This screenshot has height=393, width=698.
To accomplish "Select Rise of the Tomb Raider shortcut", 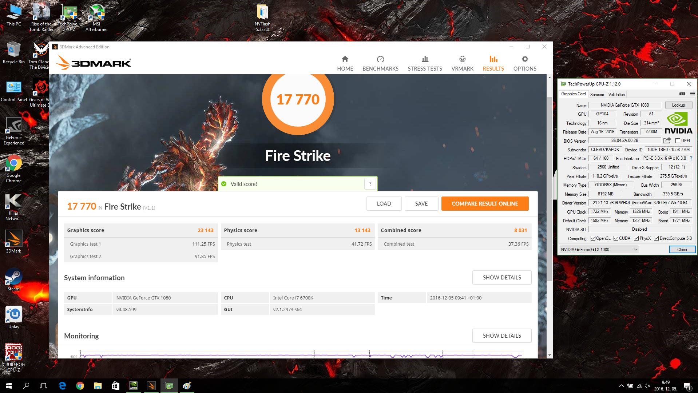I will pyautogui.click(x=41, y=17).
